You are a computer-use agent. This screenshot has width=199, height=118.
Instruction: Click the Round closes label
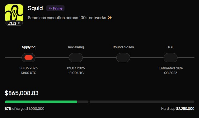pyautogui.click(x=123, y=47)
